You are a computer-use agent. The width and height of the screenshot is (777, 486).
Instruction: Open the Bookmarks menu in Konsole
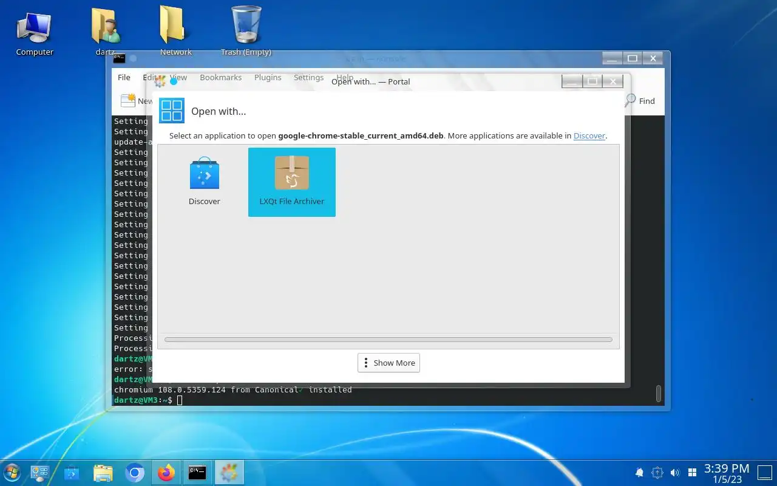[220, 77]
